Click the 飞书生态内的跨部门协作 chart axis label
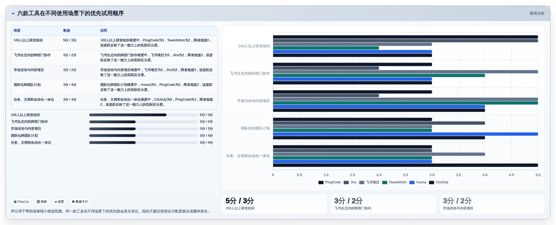 (250, 74)
